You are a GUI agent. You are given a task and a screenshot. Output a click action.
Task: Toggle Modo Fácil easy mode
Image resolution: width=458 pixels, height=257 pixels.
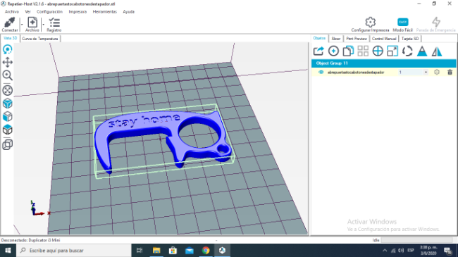(x=403, y=25)
